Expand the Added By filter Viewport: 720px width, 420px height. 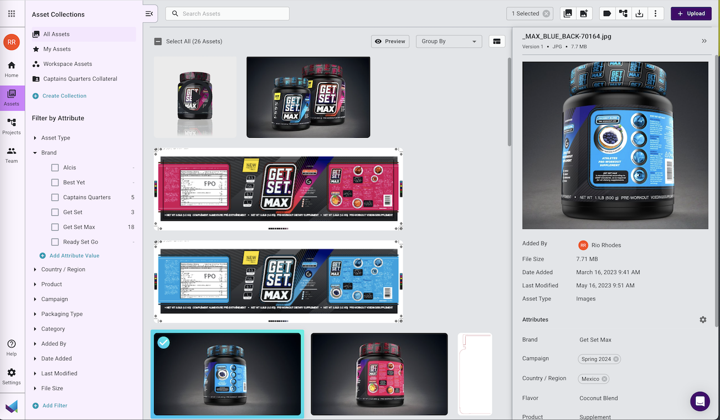pos(35,344)
